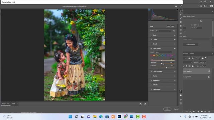Click the B&W button in Edit panel
This screenshot has height=120, width=214.
coord(173,26)
